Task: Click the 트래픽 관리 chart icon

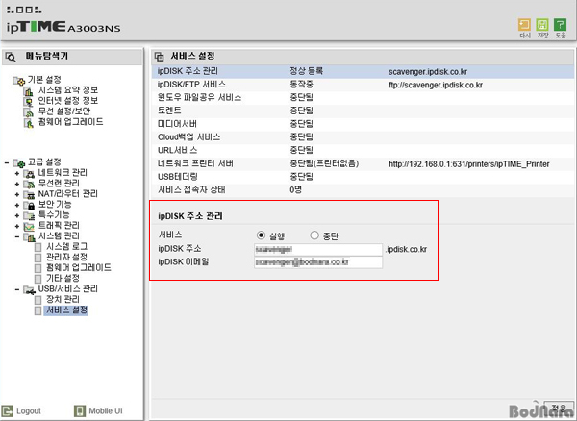Action: (x=29, y=226)
